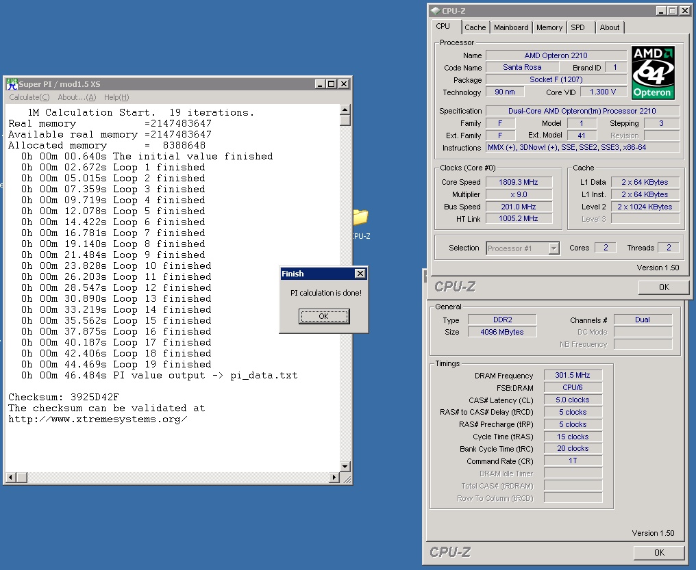Image resolution: width=696 pixels, height=570 pixels.
Task: Click the 1809.3 MHz core speed value
Action: pos(519,182)
